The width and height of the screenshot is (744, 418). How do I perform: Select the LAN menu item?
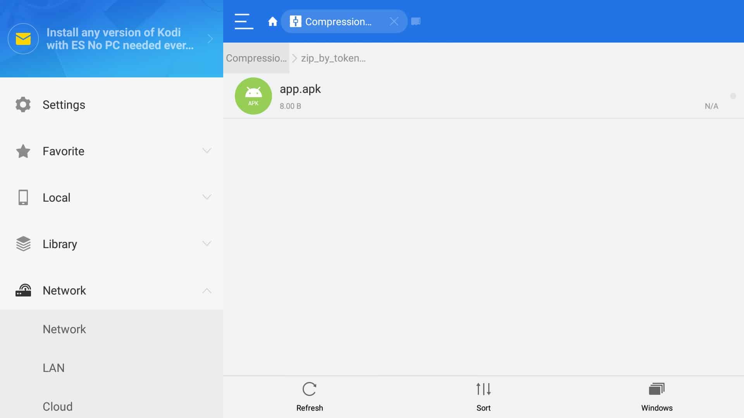click(x=53, y=367)
